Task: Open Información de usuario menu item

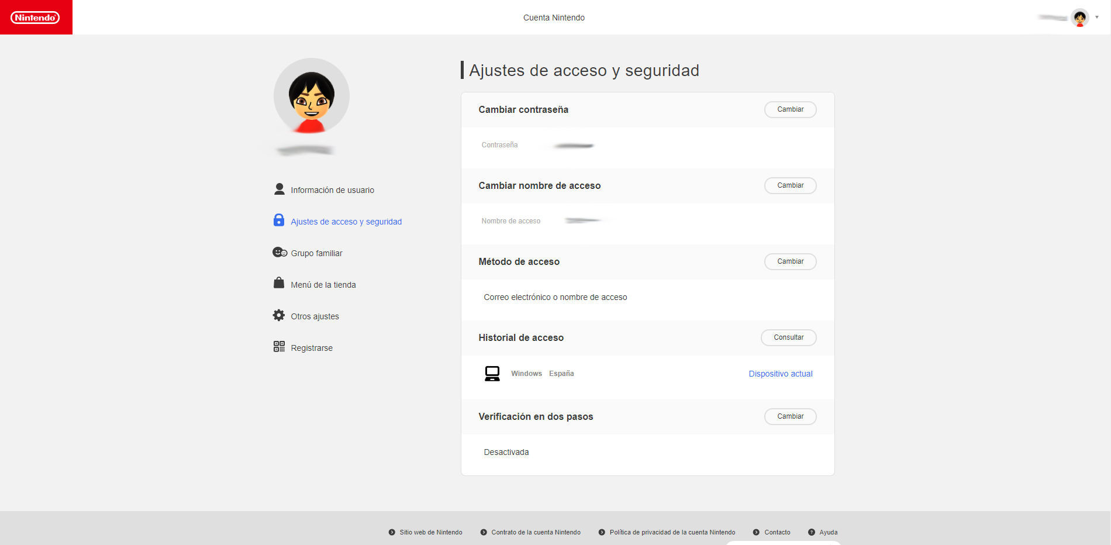Action: click(332, 190)
